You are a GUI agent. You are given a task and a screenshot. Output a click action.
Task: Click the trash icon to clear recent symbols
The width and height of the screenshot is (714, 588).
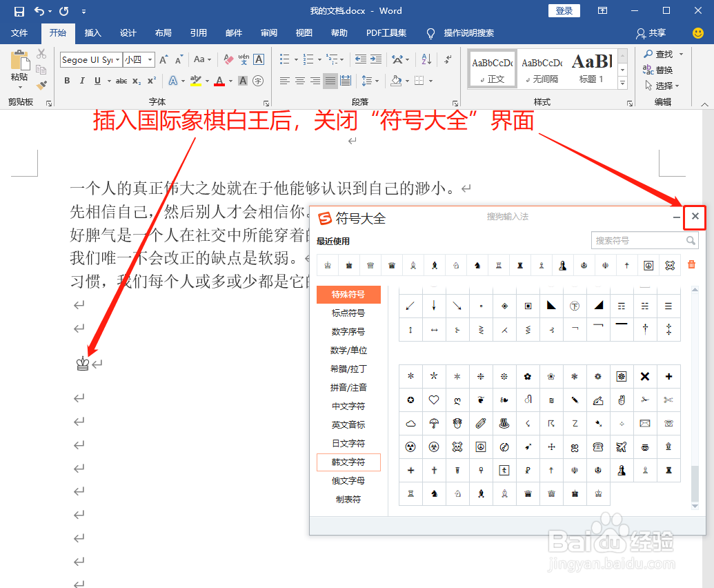pos(691,265)
